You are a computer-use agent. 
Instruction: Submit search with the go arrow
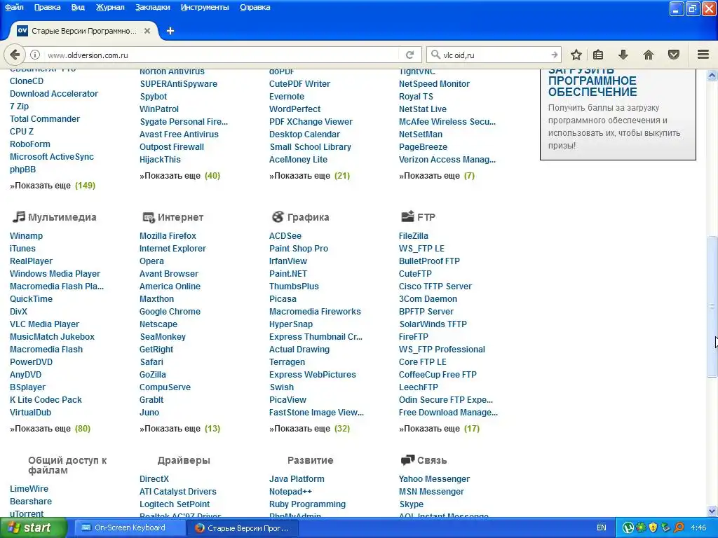[555, 55]
